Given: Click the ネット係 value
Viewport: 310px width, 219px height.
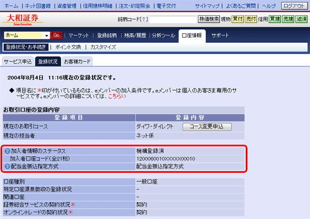Looking at the screenshot, I should click(145, 136).
